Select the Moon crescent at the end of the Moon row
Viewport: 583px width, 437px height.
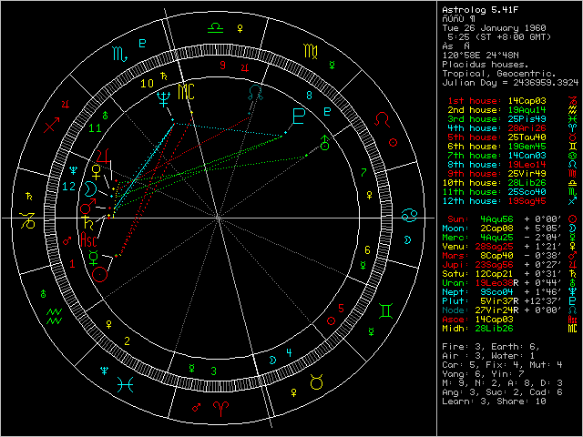(x=572, y=229)
